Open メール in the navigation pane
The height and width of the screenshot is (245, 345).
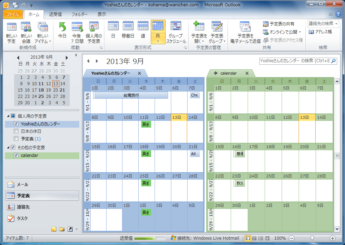[42, 185]
